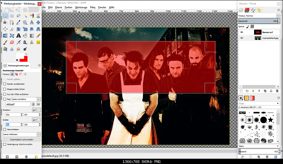The height and width of the screenshot is (164, 283).
Task: Select the Bucket Fill tool
Action: click(x=25, y=36)
